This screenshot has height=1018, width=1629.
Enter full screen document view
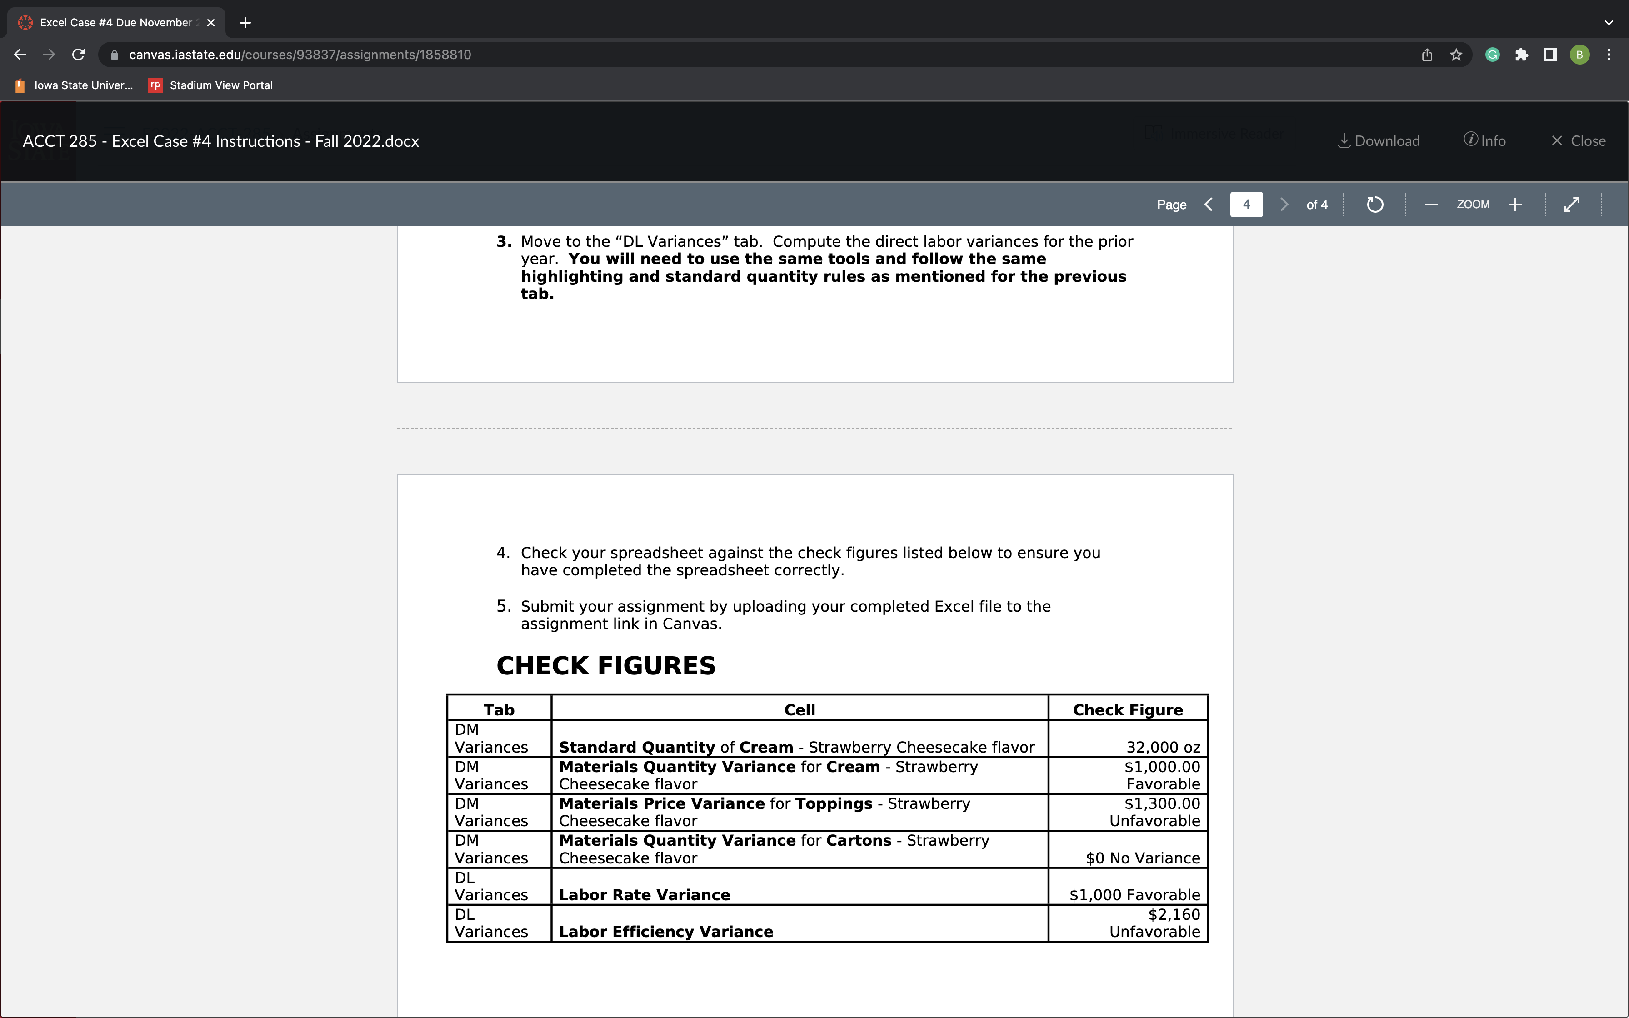pos(1572,205)
